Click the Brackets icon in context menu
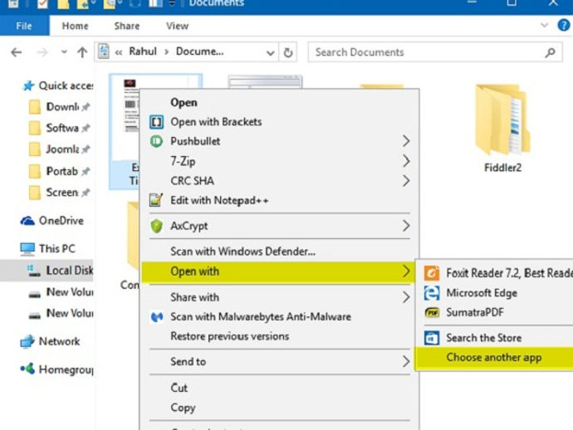This screenshot has width=573, height=430. (x=155, y=122)
